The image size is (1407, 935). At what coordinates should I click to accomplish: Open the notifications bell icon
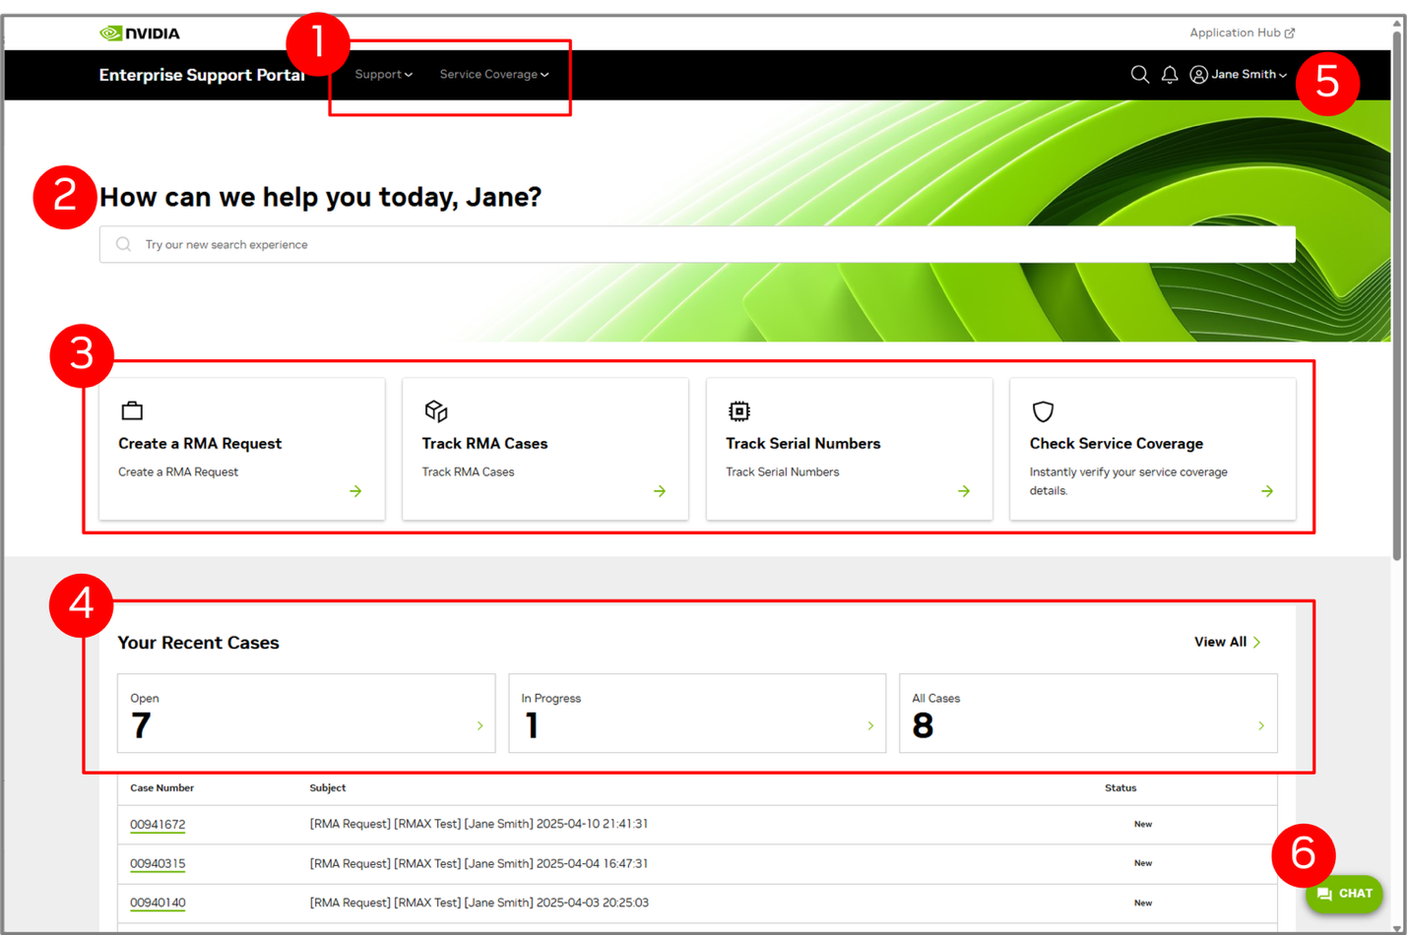tap(1170, 75)
